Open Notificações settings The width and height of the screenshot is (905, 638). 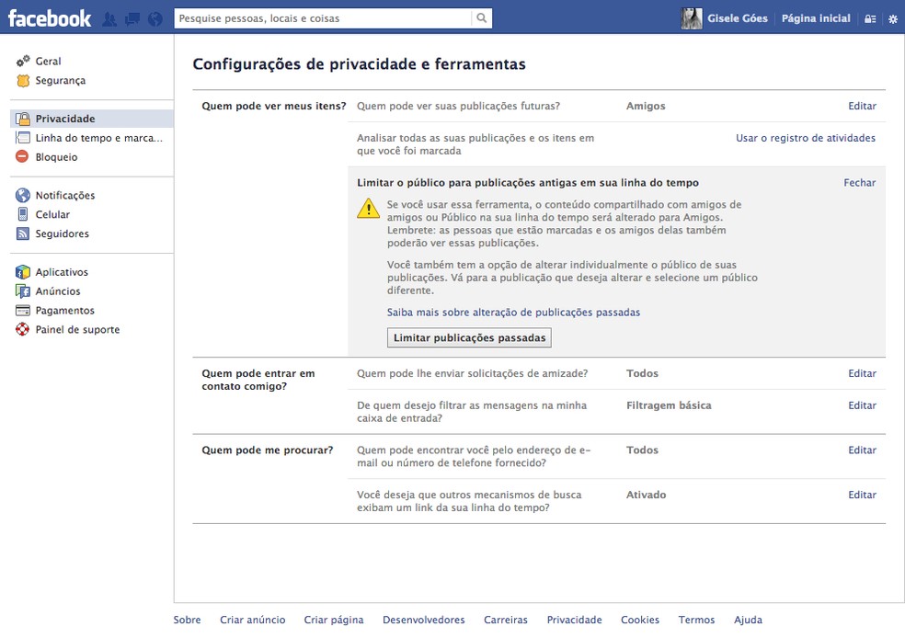point(64,196)
